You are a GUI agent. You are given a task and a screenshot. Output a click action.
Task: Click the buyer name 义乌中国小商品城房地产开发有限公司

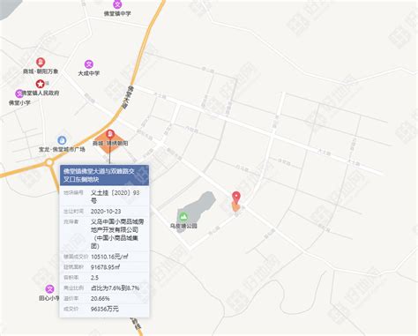point(117,234)
